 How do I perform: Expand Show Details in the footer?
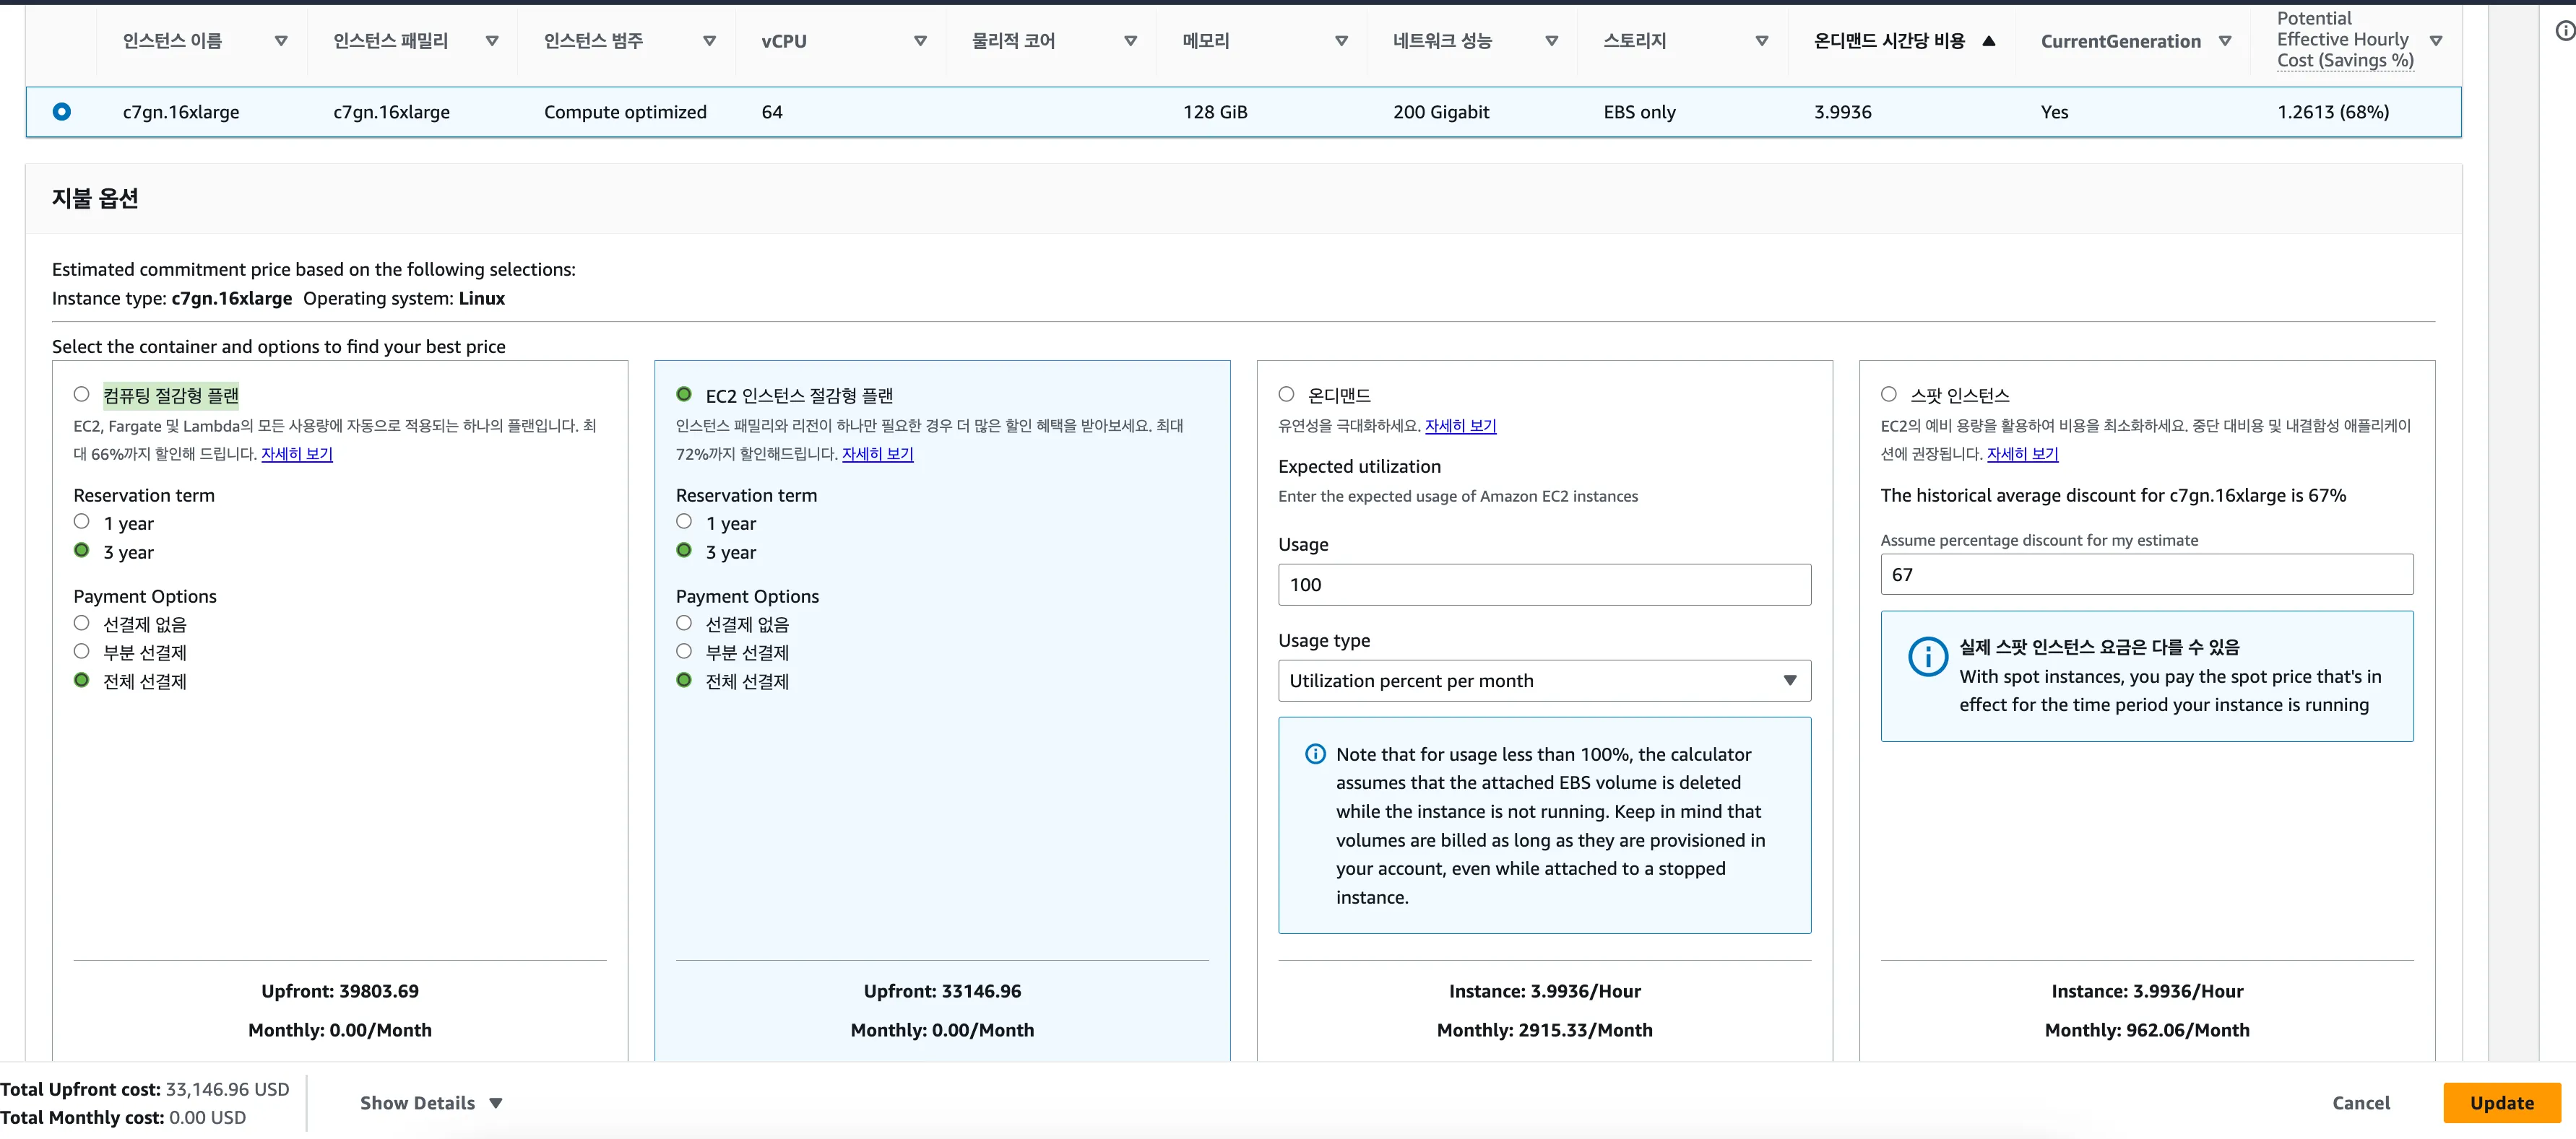point(431,1103)
